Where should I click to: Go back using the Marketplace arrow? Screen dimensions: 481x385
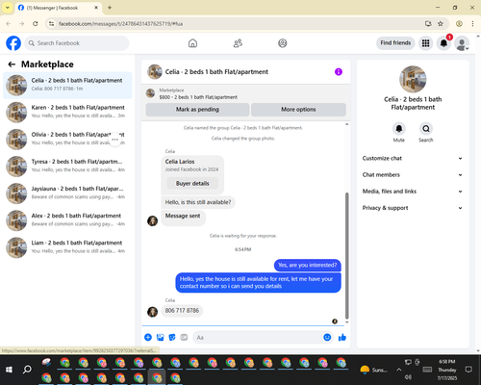click(x=12, y=64)
